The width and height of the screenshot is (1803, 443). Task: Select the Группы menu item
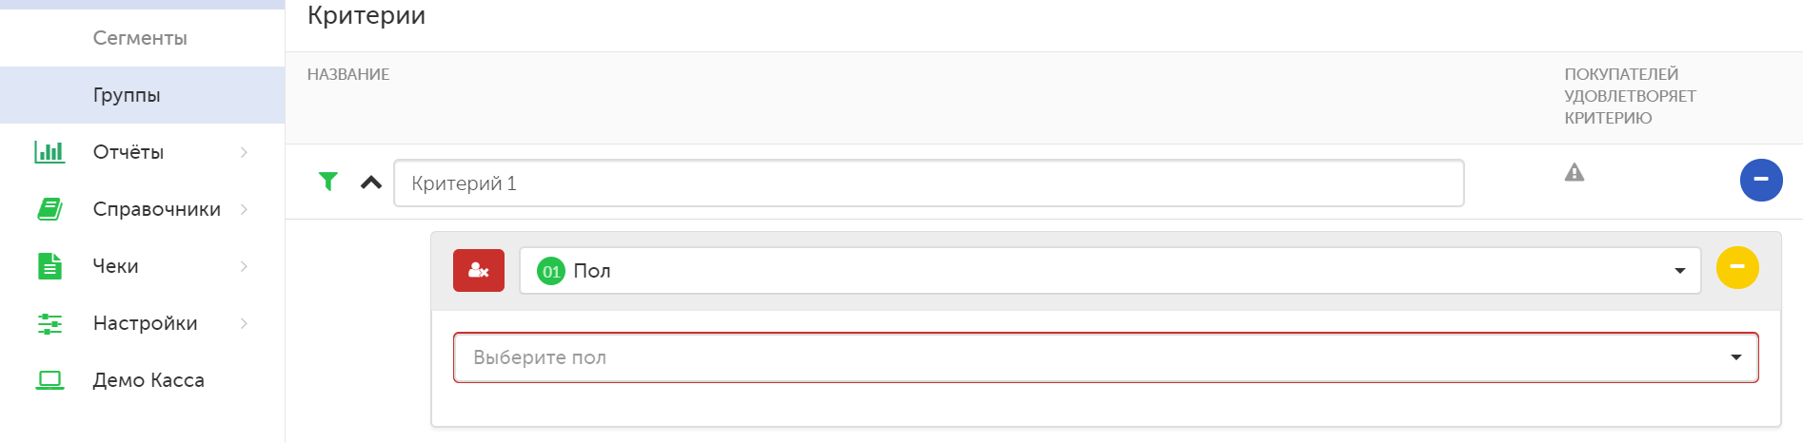(127, 95)
